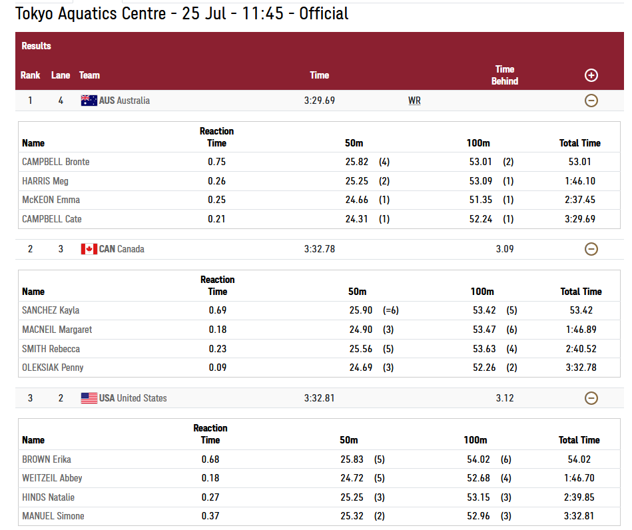Collapse the United States team details

coord(591,398)
